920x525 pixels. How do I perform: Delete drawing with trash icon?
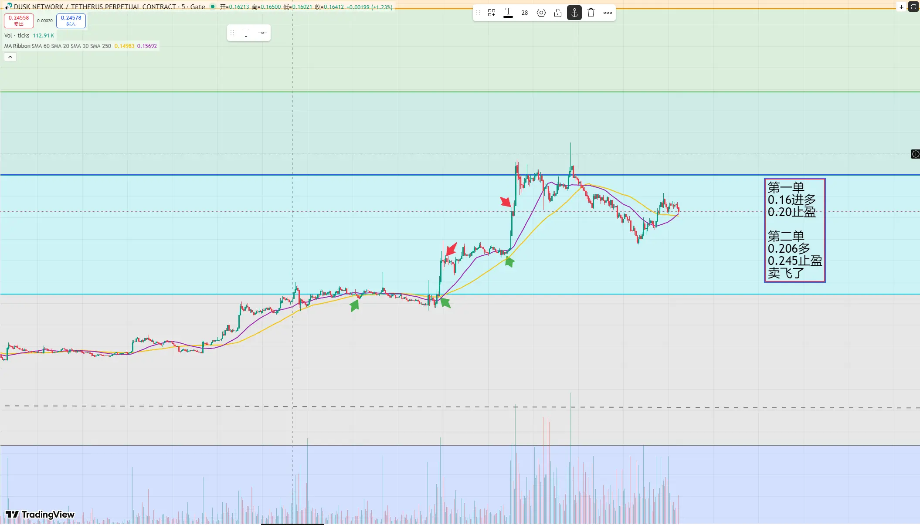pyautogui.click(x=591, y=13)
